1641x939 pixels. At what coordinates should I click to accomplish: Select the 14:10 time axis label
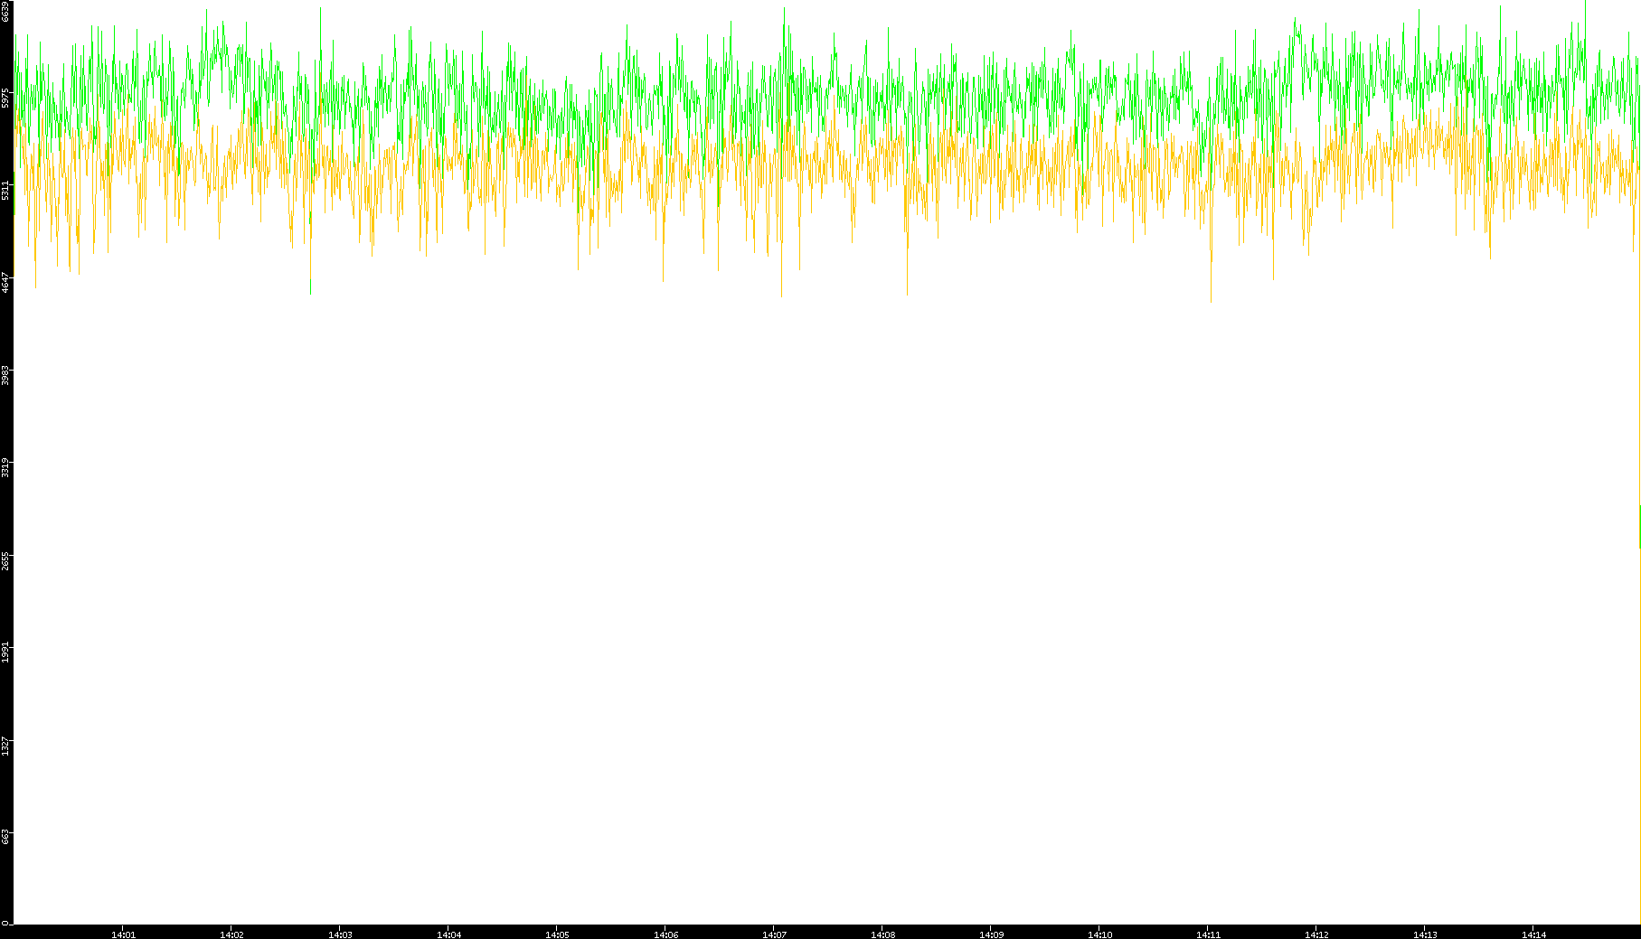click(x=1099, y=934)
